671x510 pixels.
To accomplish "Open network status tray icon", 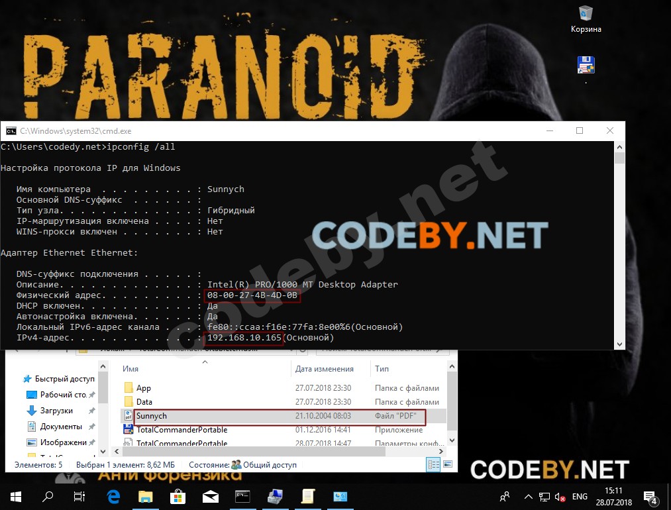I will coord(544,497).
